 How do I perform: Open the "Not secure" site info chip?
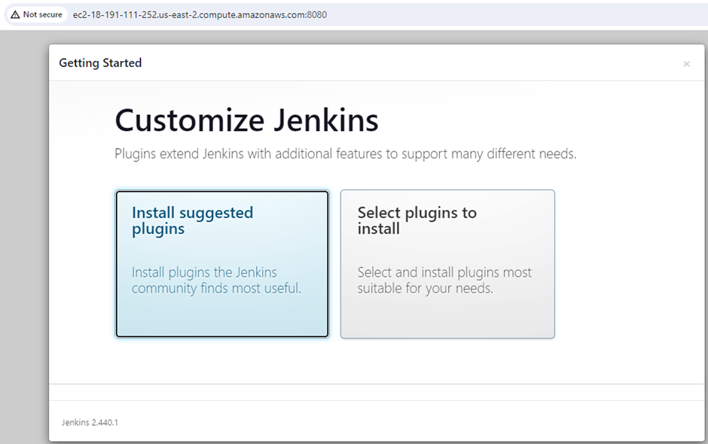36,14
